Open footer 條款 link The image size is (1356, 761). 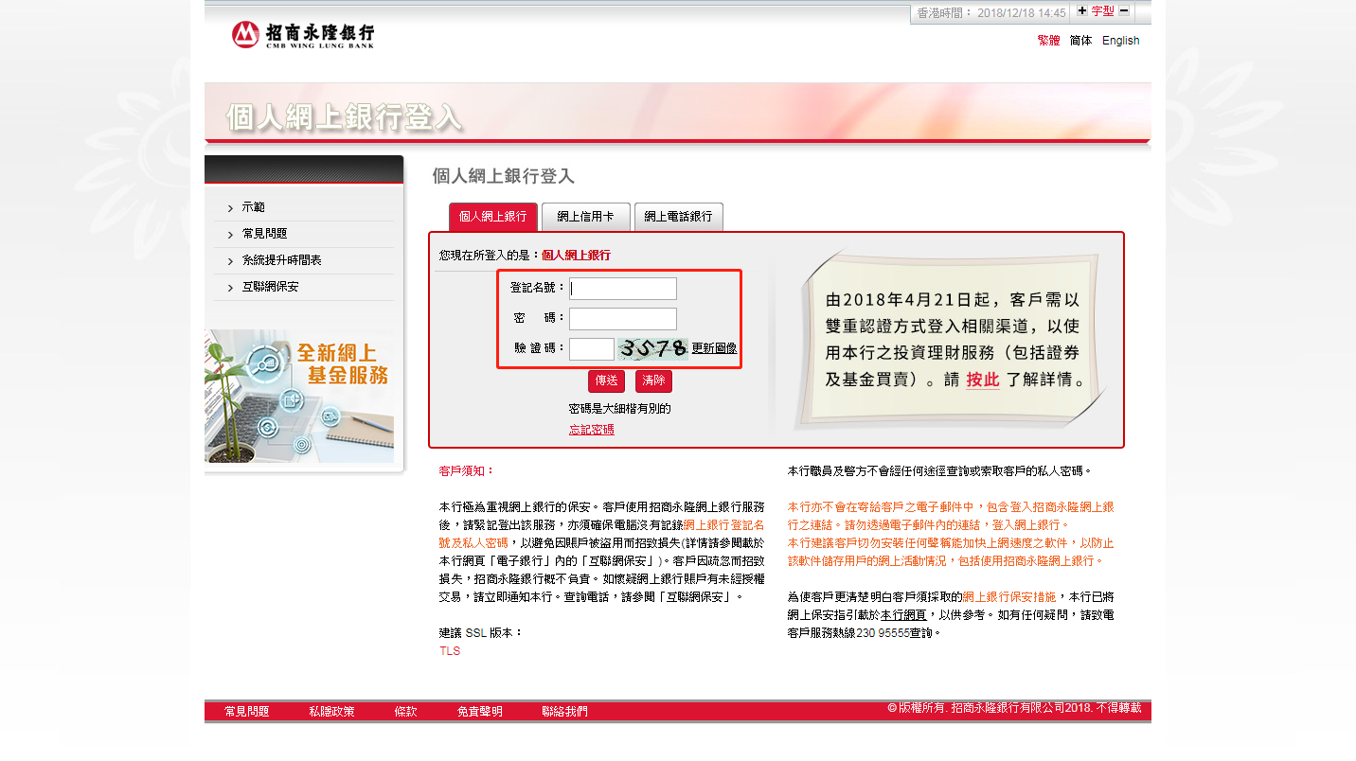coord(405,712)
